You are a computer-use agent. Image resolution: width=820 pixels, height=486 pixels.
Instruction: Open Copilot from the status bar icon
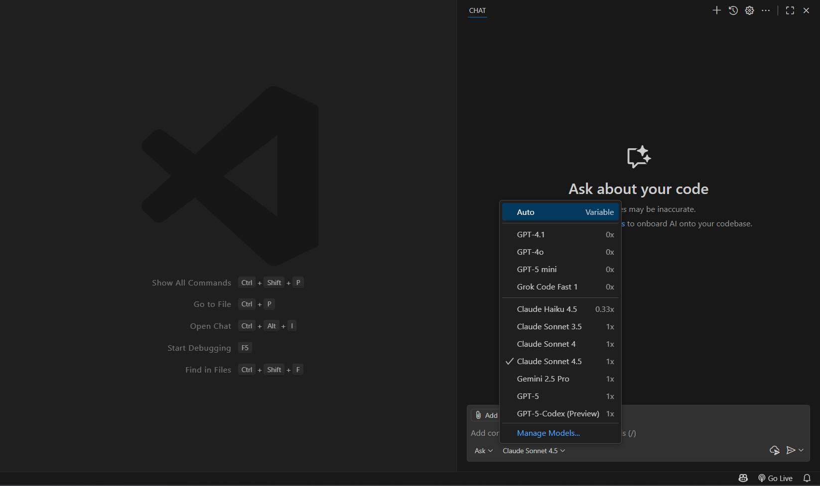tap(743, 478)
